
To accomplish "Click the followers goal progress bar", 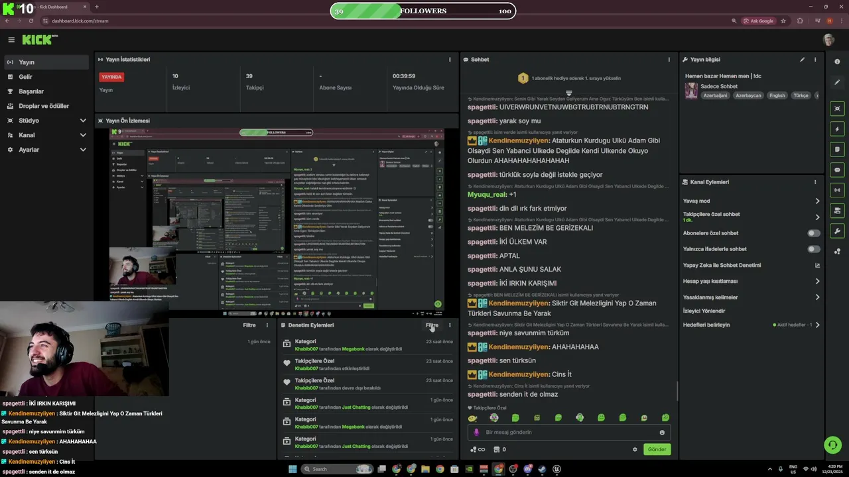I will [x=423, y=11].
